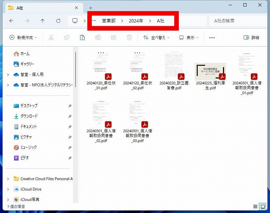Click the A社の検索 search box
The height and width of the screenshot is (213, 270).
pyautogui.click(x=236, y=21)
